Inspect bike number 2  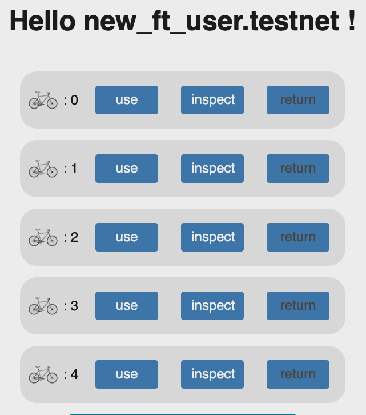pos(212,237)
